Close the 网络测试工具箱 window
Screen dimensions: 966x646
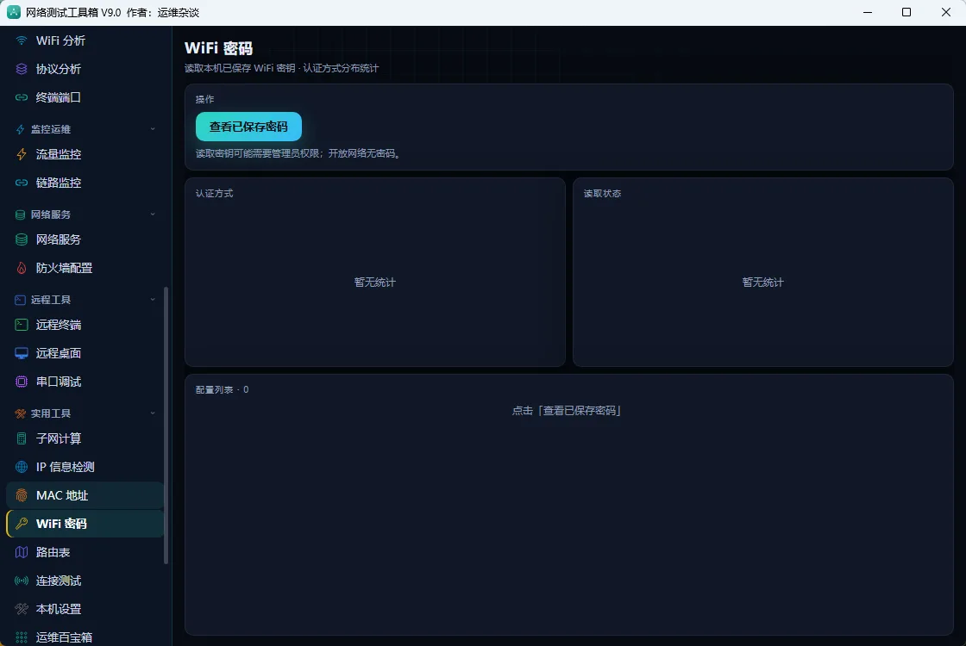coord(945,12)
